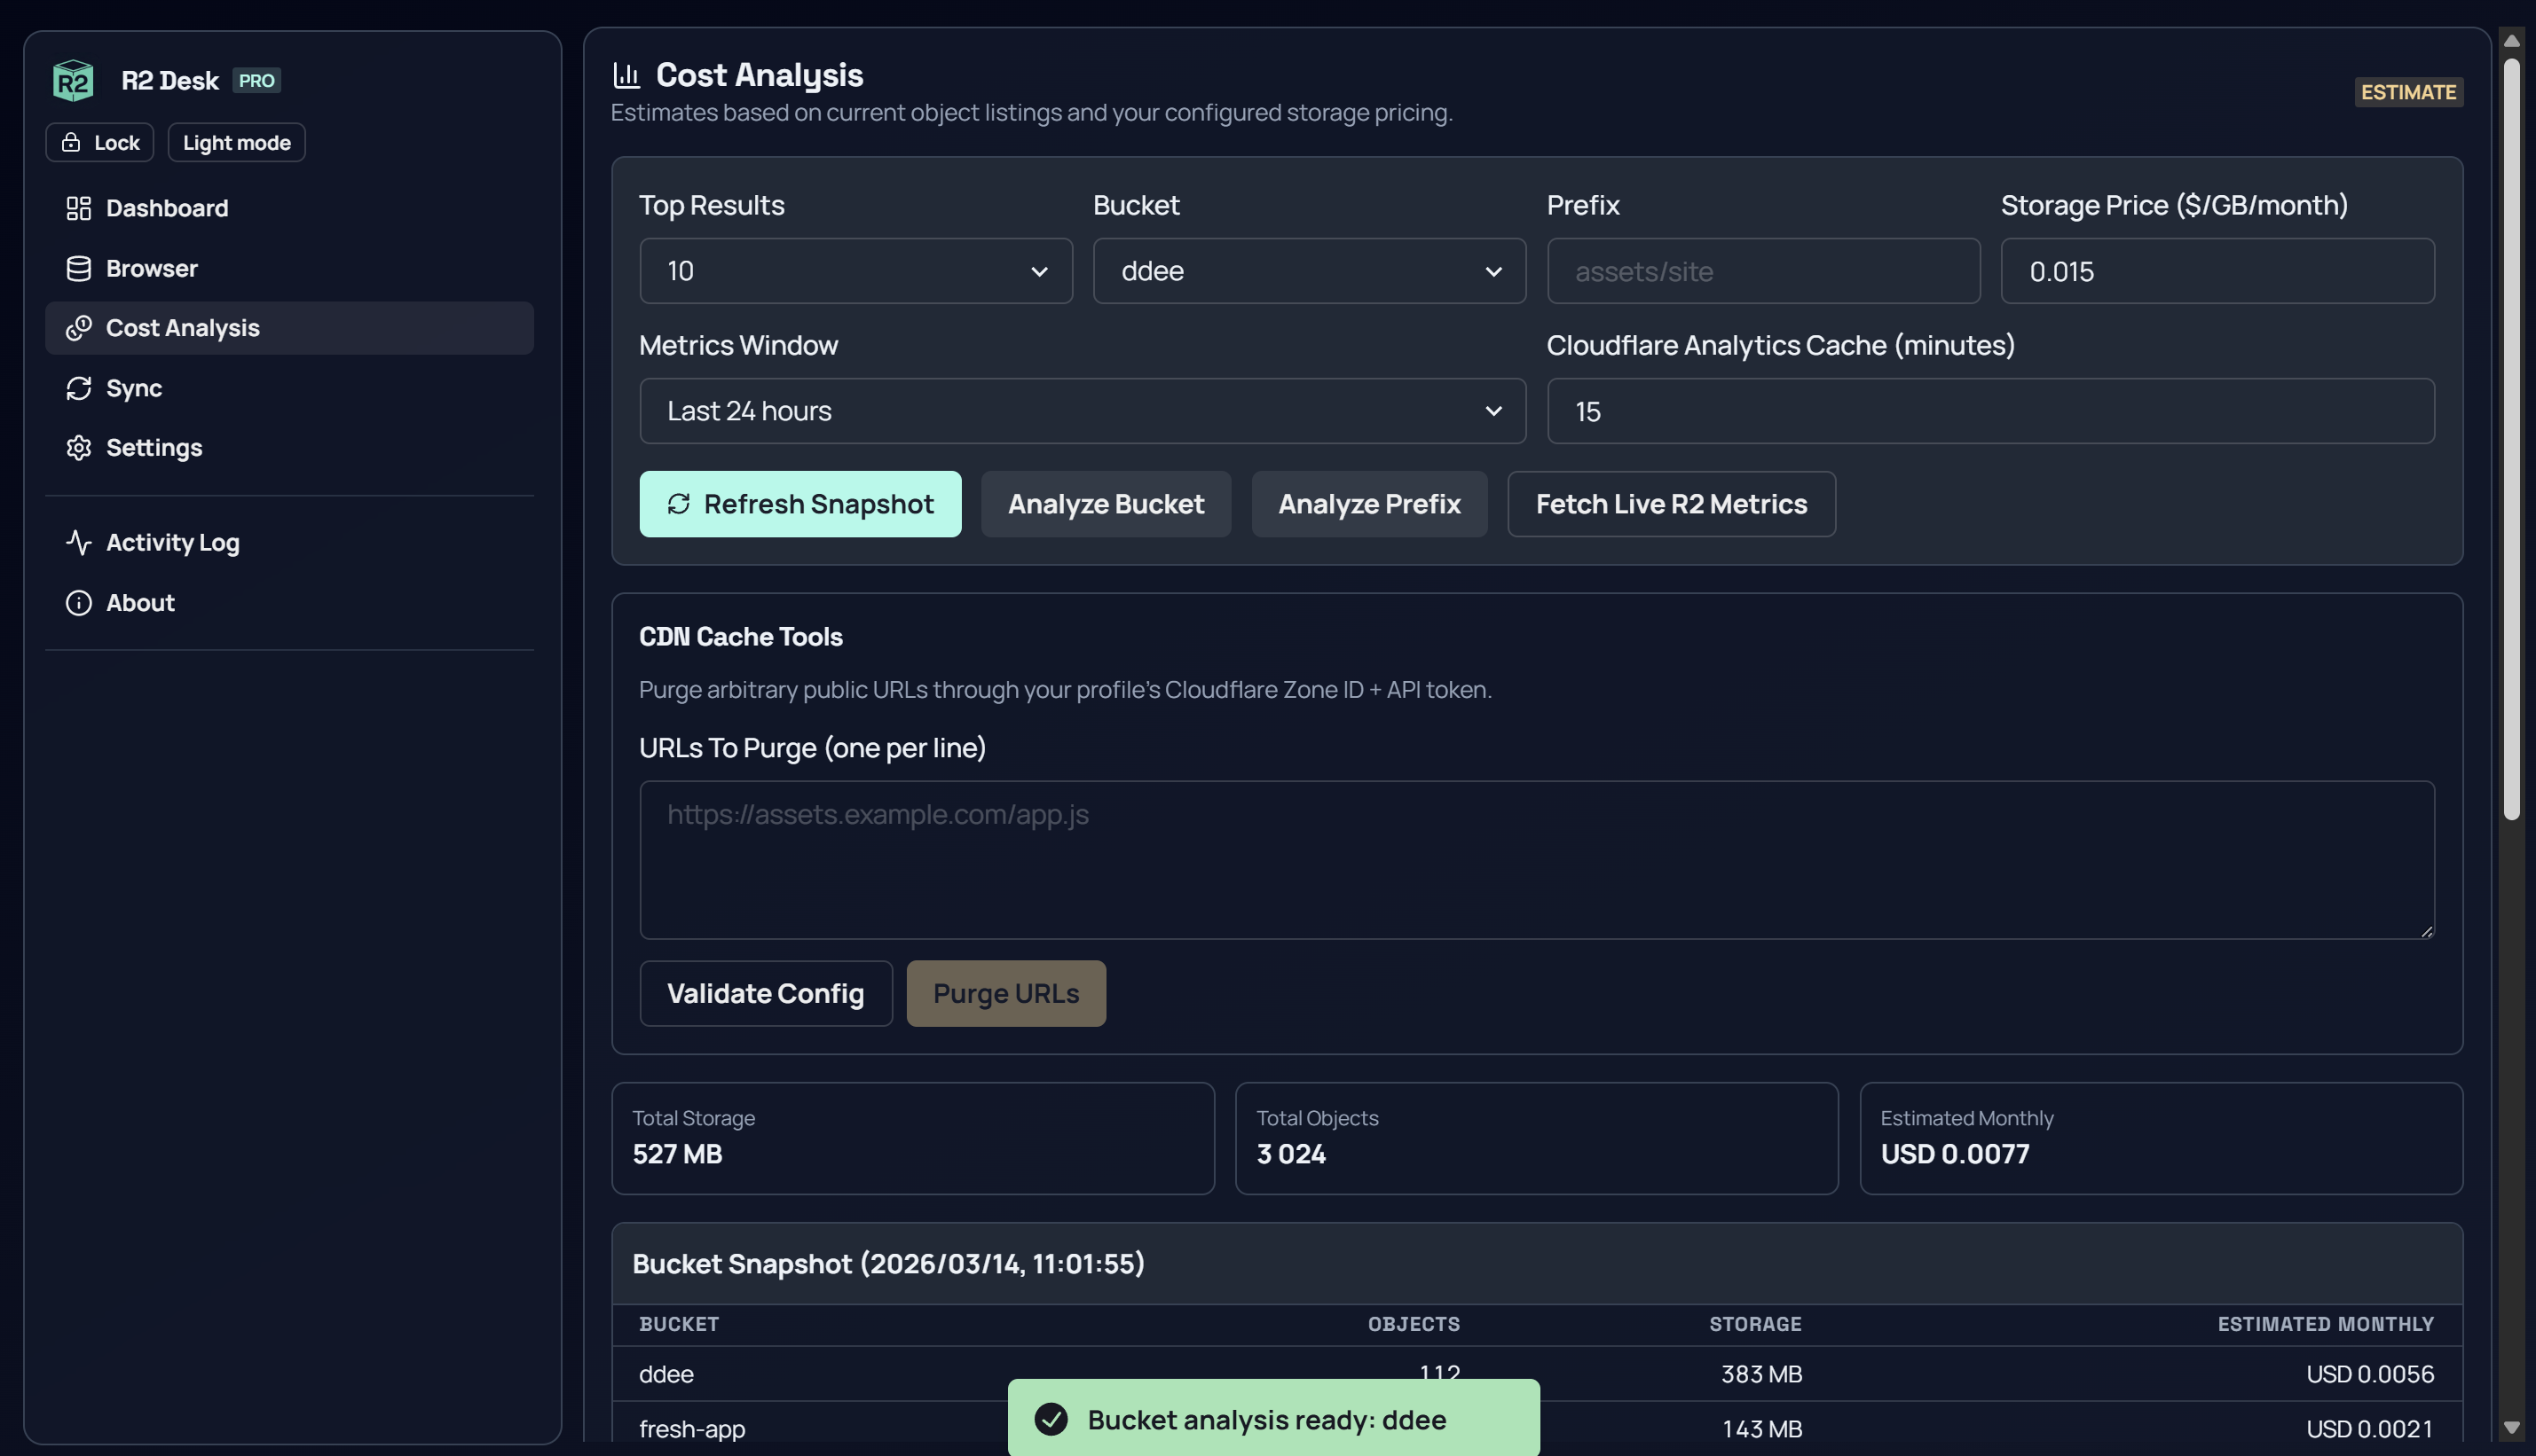
Task: Navigate to the Activity Log page
Action: pos(172,542)
